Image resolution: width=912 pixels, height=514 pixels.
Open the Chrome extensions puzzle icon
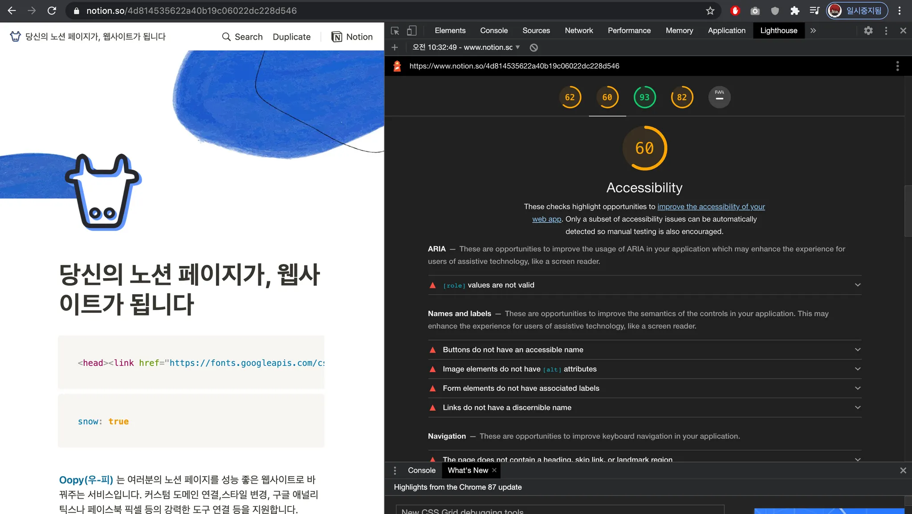click(x=794, y=11)
